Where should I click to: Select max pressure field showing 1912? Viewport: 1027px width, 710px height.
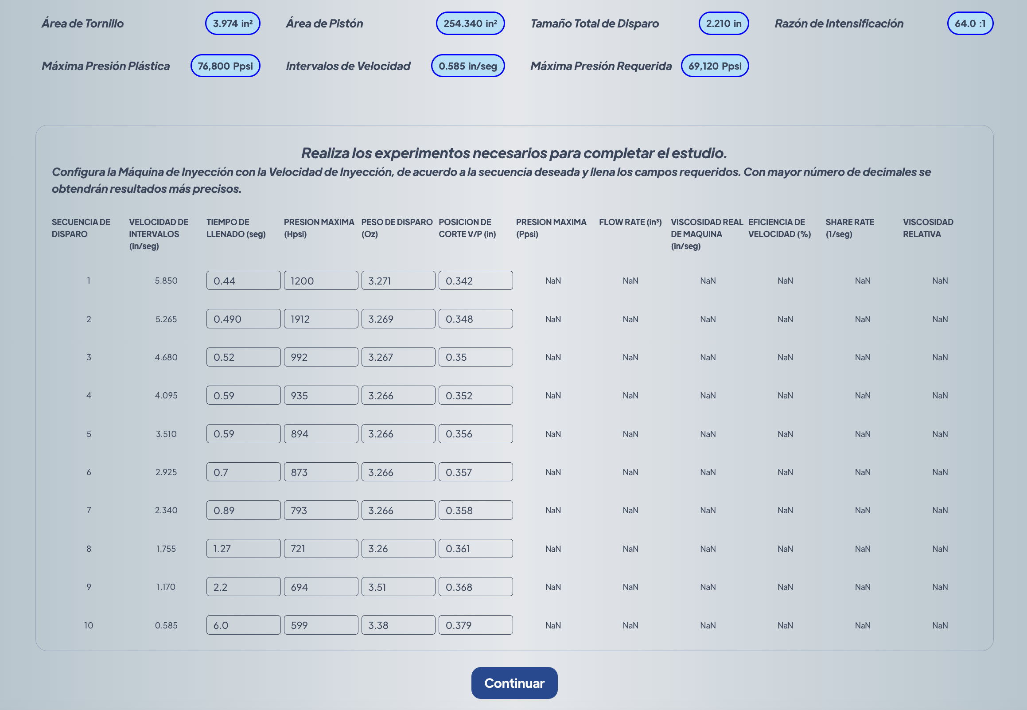point(320,319)
